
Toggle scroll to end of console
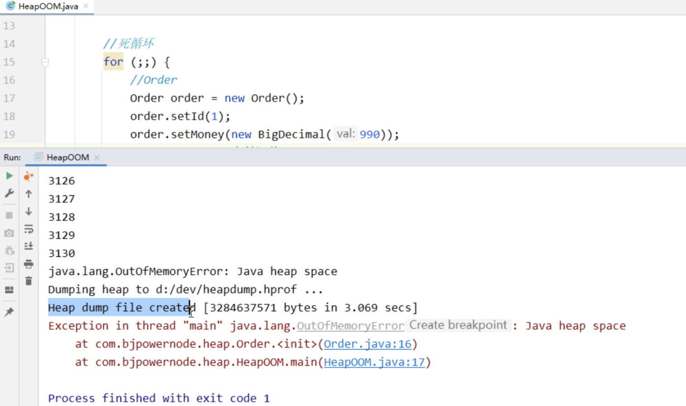[29, 246]
